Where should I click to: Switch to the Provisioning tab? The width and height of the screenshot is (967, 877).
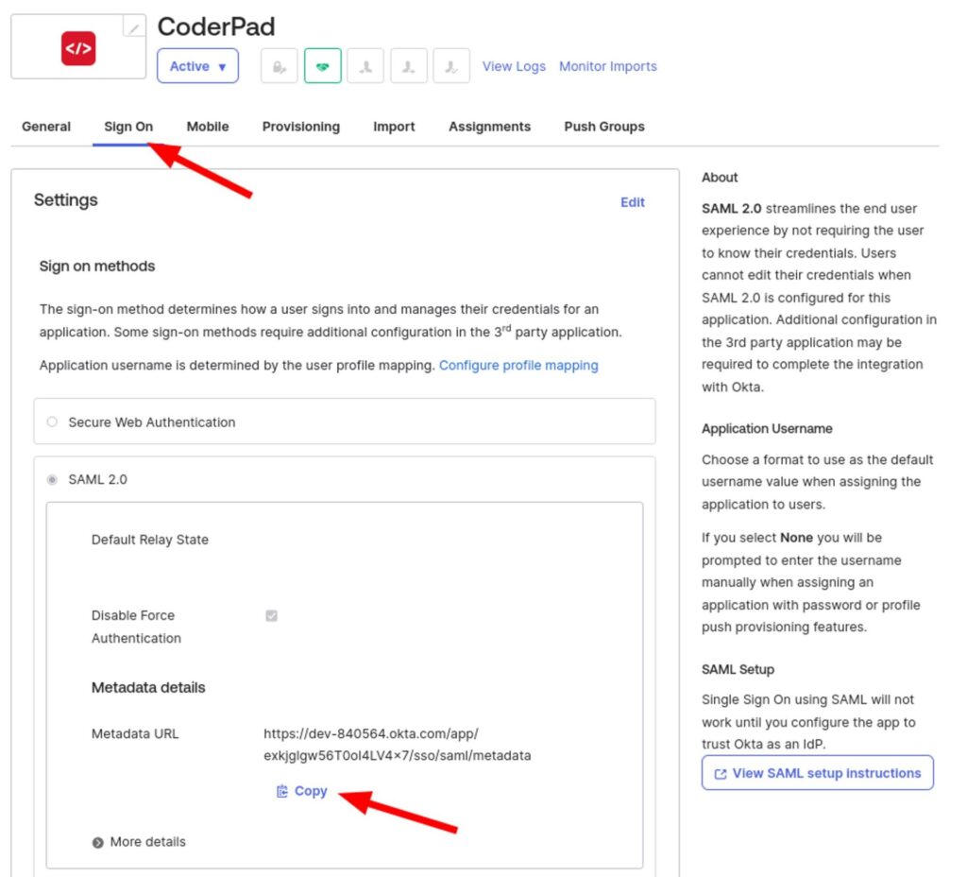click(x=300, y=126)
